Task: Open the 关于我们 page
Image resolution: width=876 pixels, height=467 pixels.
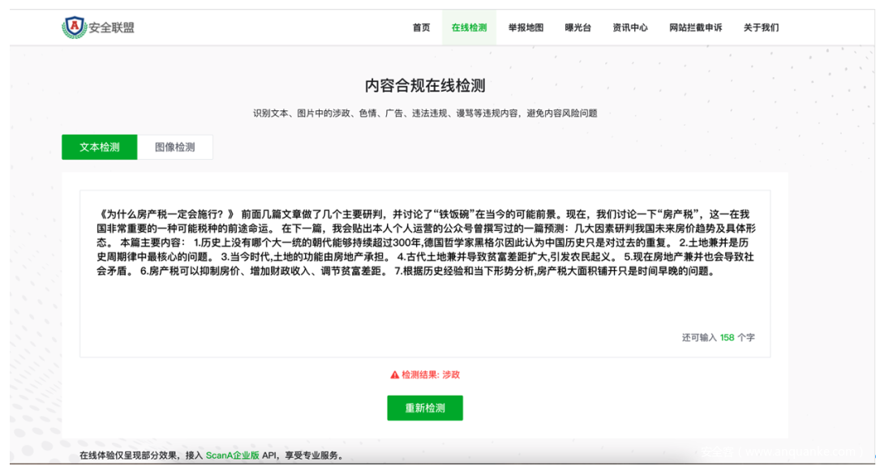Action: click(761, 28)
